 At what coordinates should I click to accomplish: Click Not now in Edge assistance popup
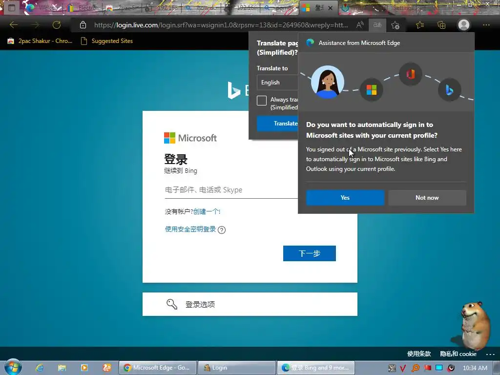427,198
